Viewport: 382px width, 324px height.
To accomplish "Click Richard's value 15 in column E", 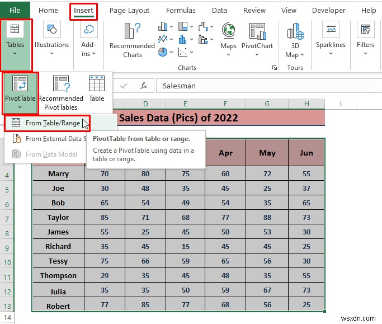I will click(x=185, y=246).
